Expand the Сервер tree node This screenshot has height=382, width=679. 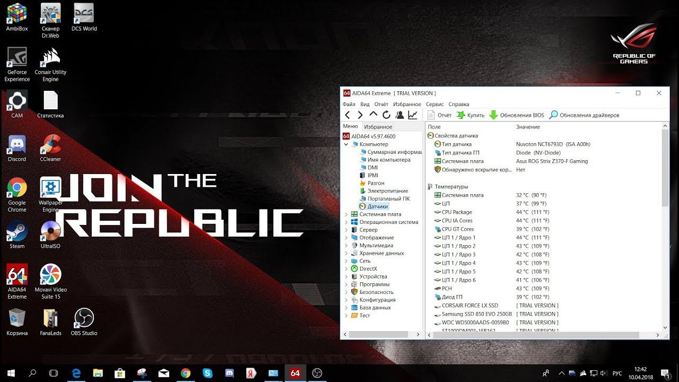346,230
